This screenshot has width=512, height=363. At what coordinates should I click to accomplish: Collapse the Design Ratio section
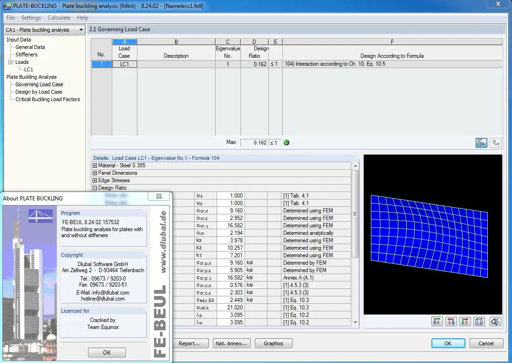(95, 188)
